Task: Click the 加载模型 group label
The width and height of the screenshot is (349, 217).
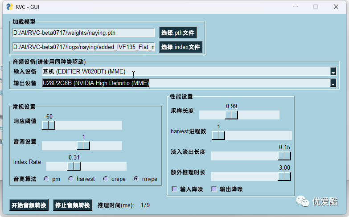Action: 24,21
